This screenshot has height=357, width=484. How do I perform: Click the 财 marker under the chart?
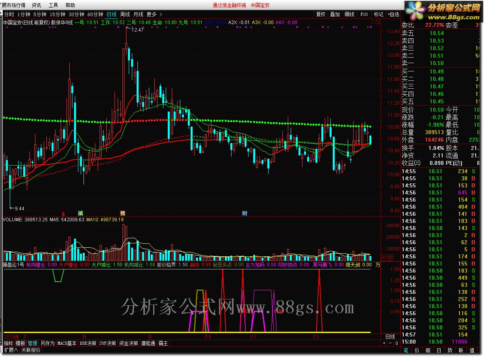[x=245, y=213]
